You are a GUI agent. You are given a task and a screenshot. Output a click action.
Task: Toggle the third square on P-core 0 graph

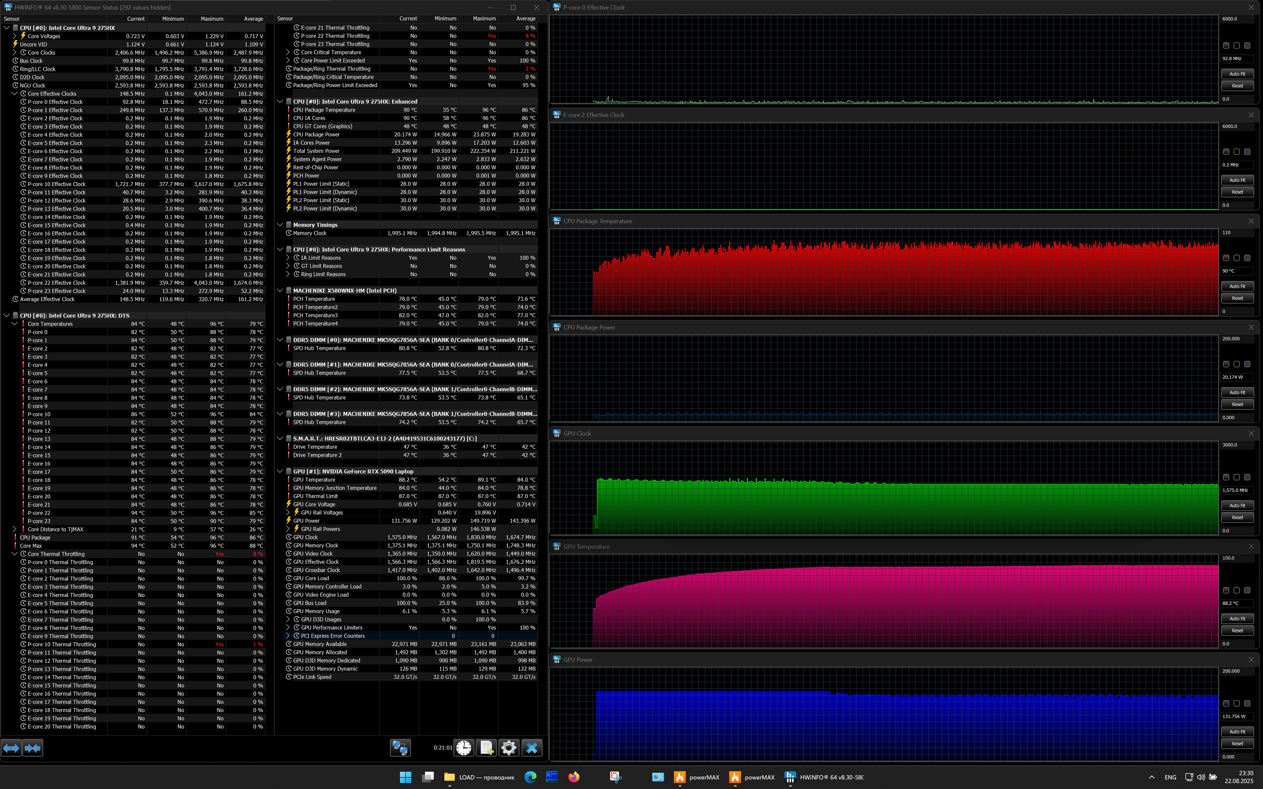coord(1247,45)
